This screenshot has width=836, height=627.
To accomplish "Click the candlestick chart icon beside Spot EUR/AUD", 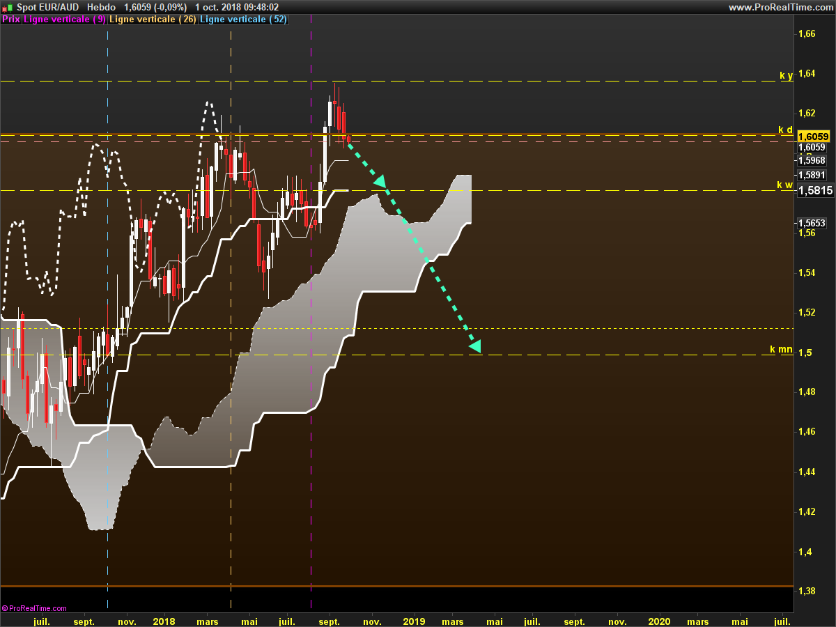I will [8, 7].
